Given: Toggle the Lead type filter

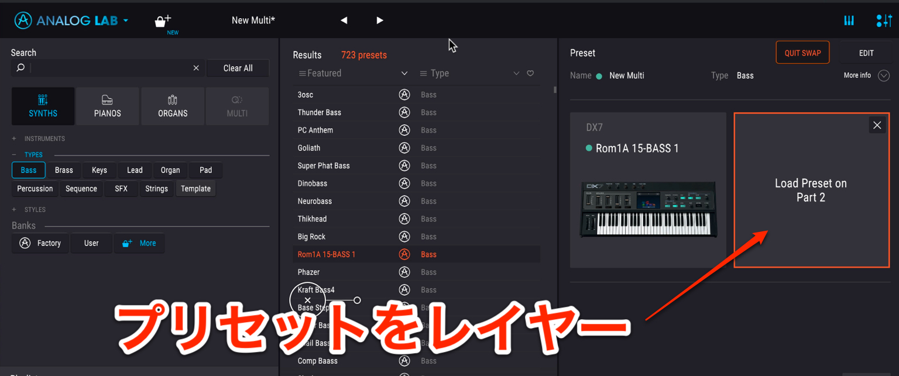Looking at the screenshot, I should [x=135, y=170].
